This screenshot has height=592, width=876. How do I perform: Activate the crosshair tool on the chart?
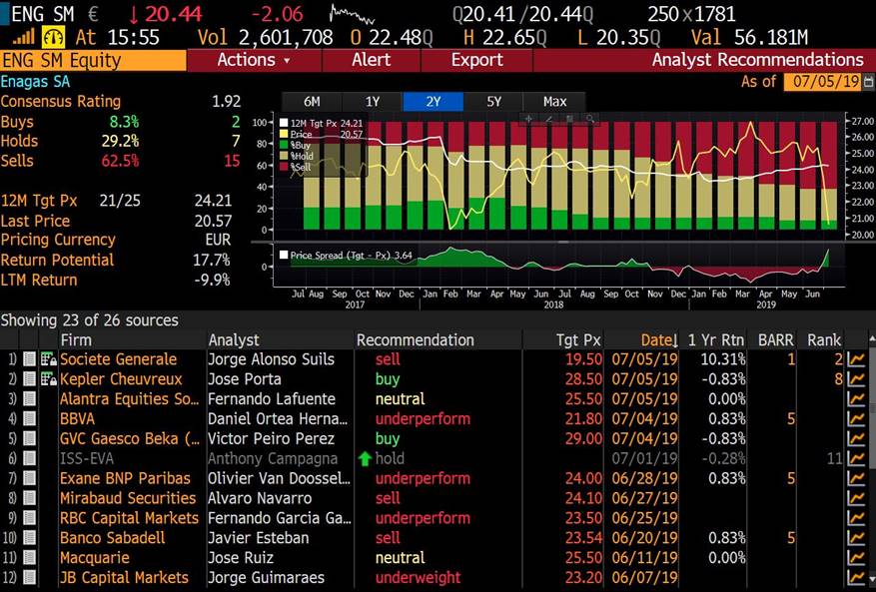(x=528, y=119)
